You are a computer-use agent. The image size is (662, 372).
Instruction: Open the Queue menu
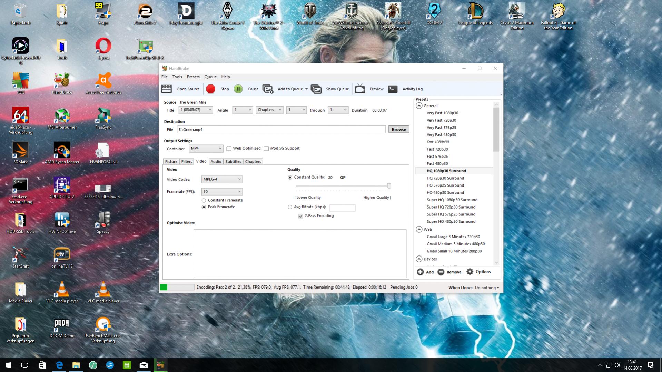click(x=210, y=77)
